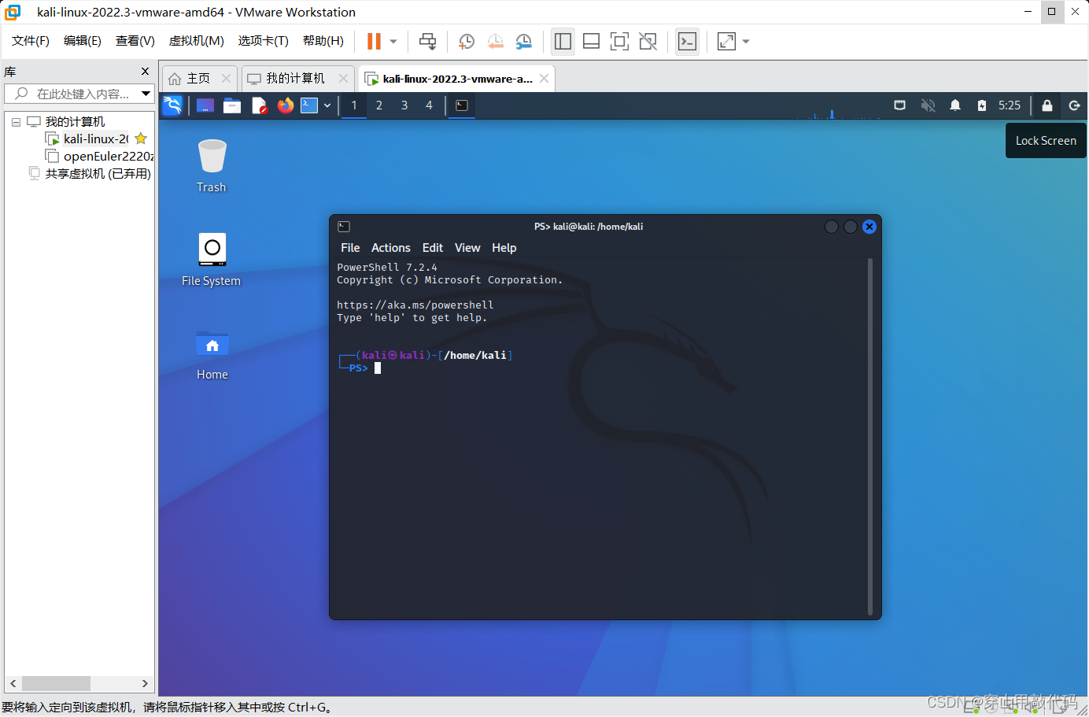
Task: Collapse the 我的计算机 tree node
Action: tap(16, 122)
